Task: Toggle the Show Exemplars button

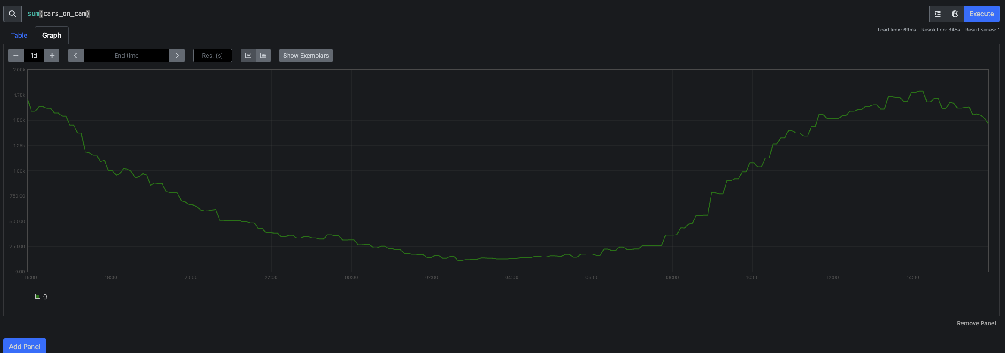Action: 306,56
